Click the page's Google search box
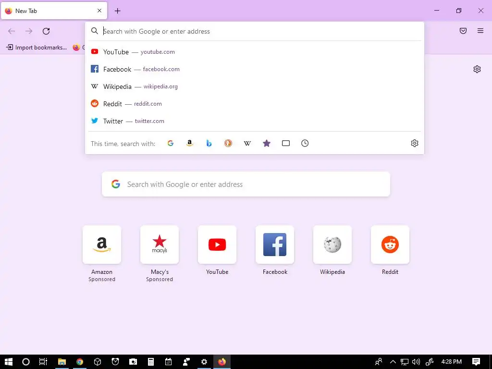 246,184
